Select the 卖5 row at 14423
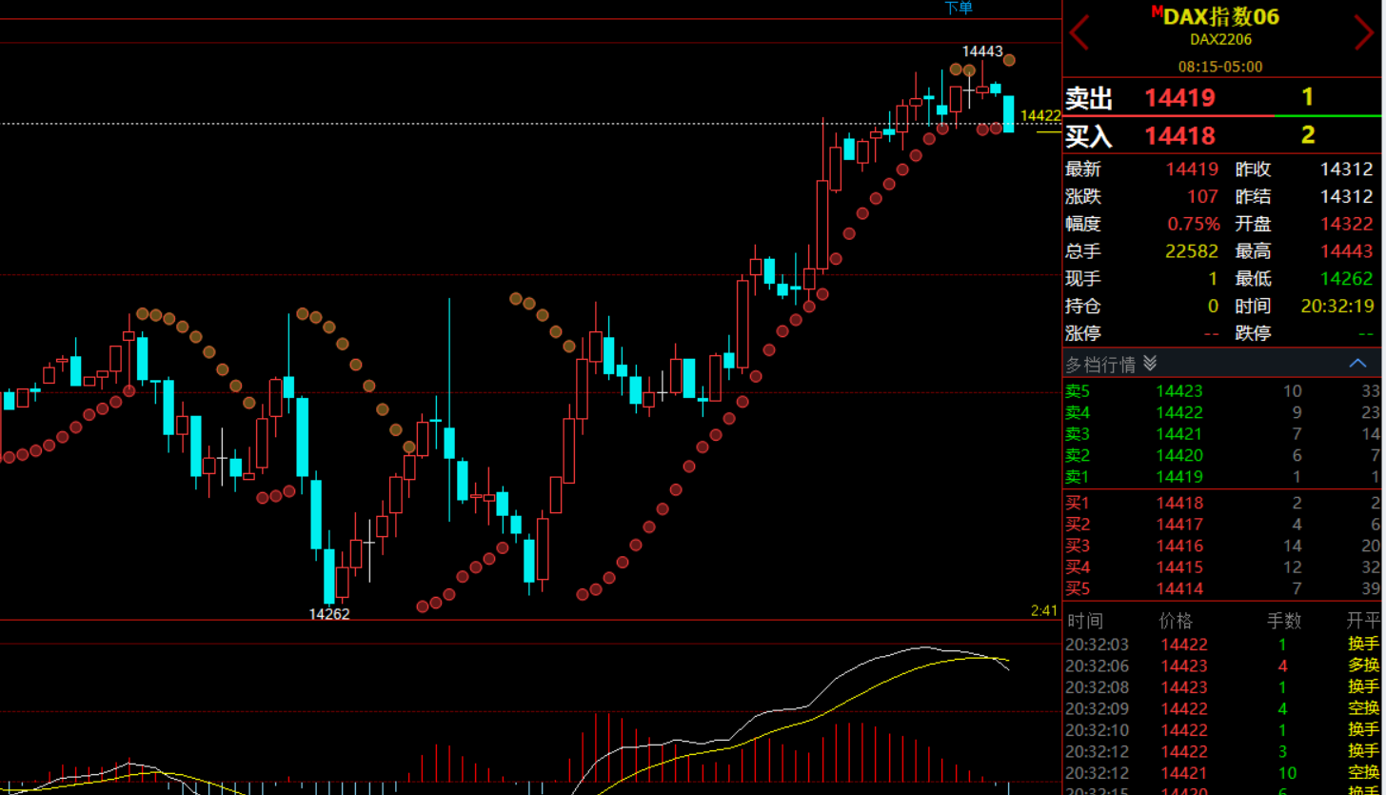Image resolution: width=1386 pixels, height=795 pixels. tap(1222, 391)
